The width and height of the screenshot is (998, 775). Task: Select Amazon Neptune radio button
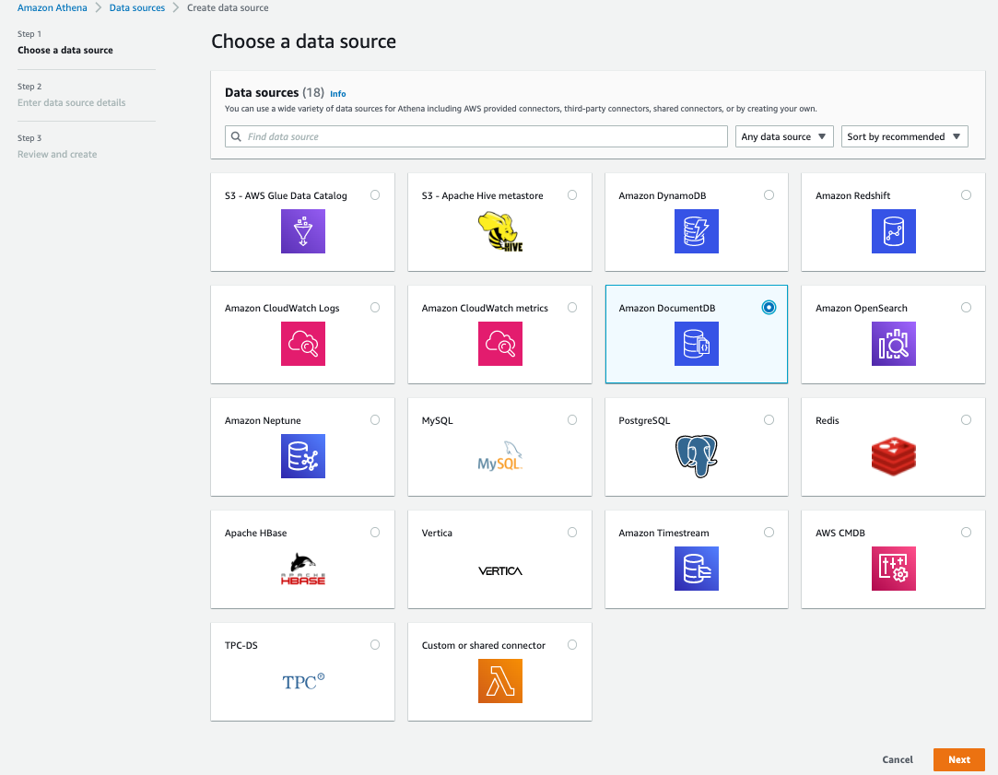click(x=375, y=420)
